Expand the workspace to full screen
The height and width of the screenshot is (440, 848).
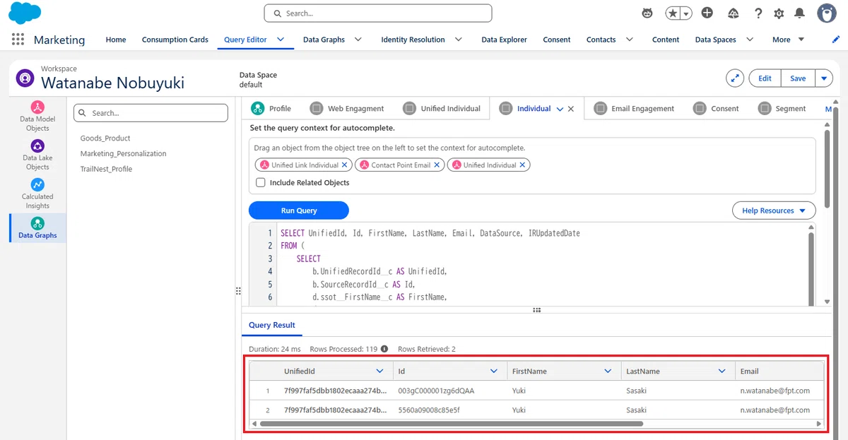tap(736, 78)
